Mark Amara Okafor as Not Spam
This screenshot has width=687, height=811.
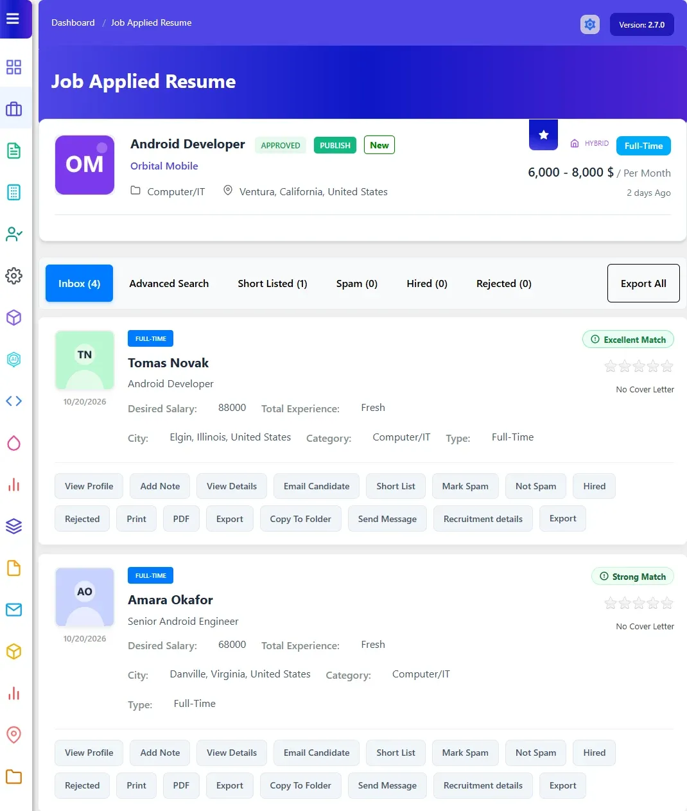(x=535, y=753)
